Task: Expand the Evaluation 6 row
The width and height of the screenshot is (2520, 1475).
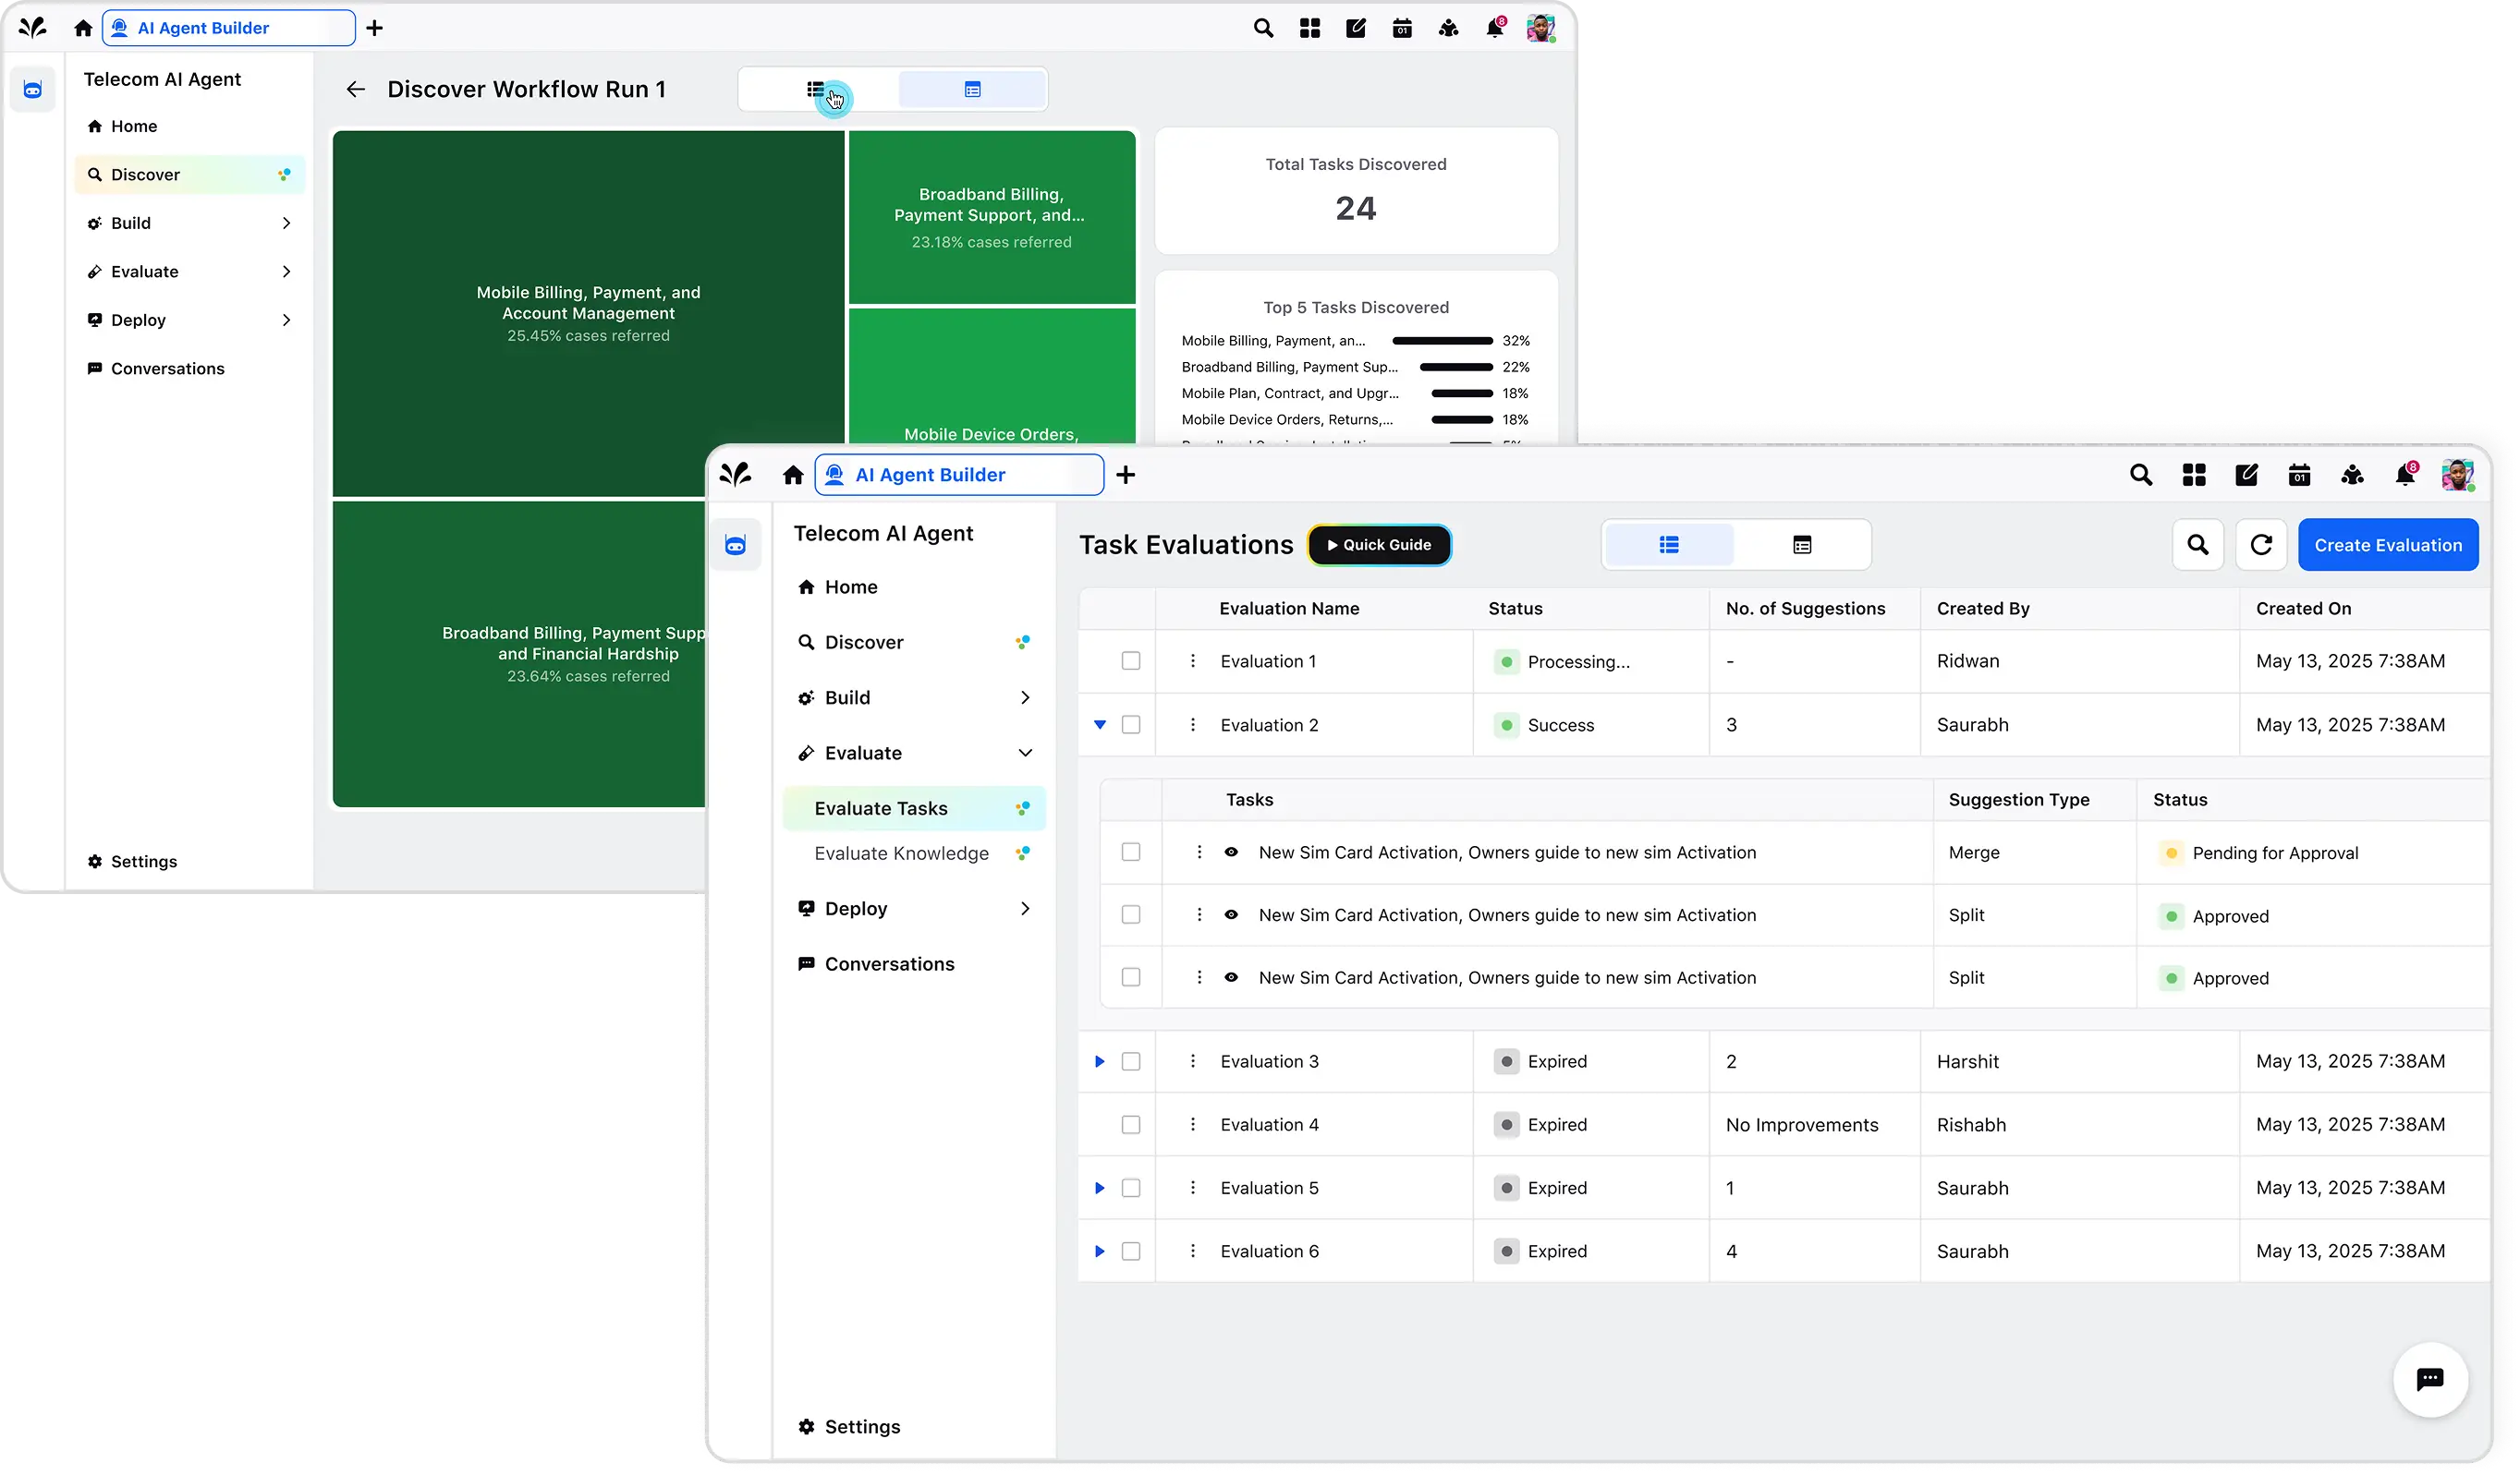Action: 1099,1251
